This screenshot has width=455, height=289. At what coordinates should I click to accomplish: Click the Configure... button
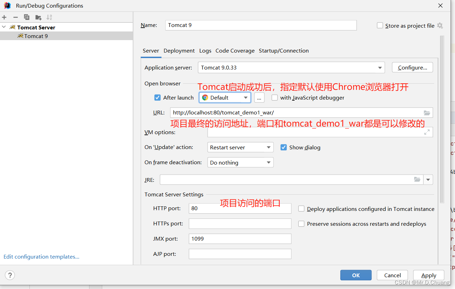point(412,67)
